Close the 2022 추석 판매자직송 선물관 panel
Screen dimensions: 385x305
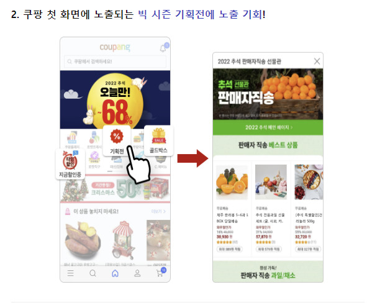click(317, 61)
